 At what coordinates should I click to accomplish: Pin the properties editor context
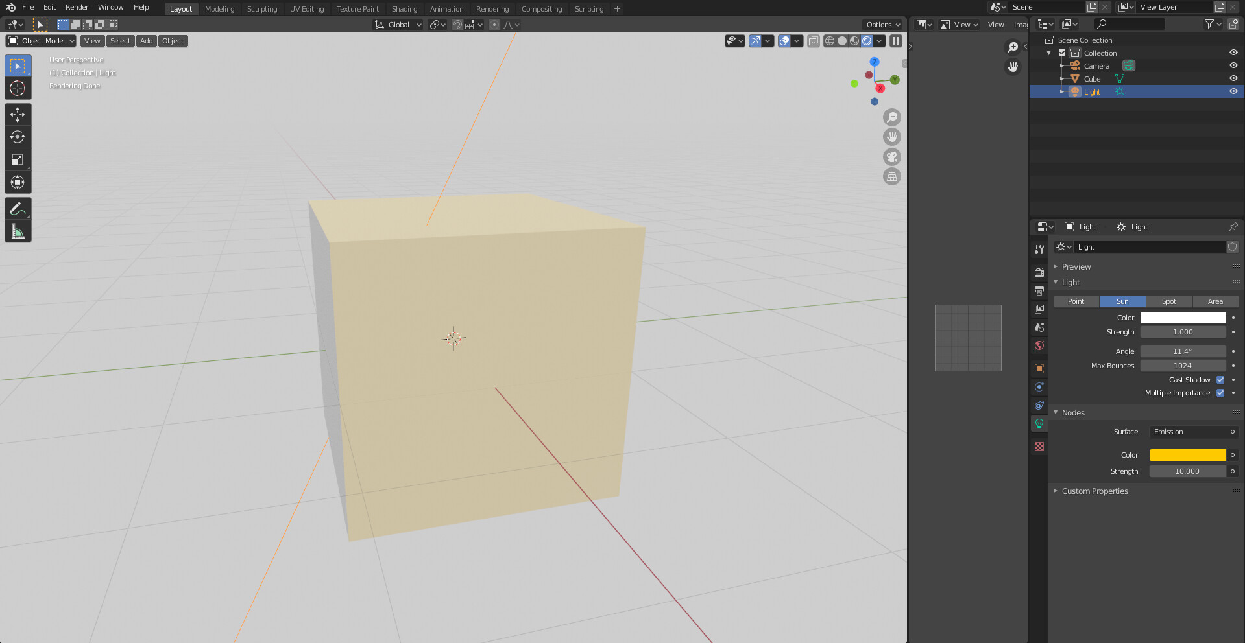pos(1233,227)
